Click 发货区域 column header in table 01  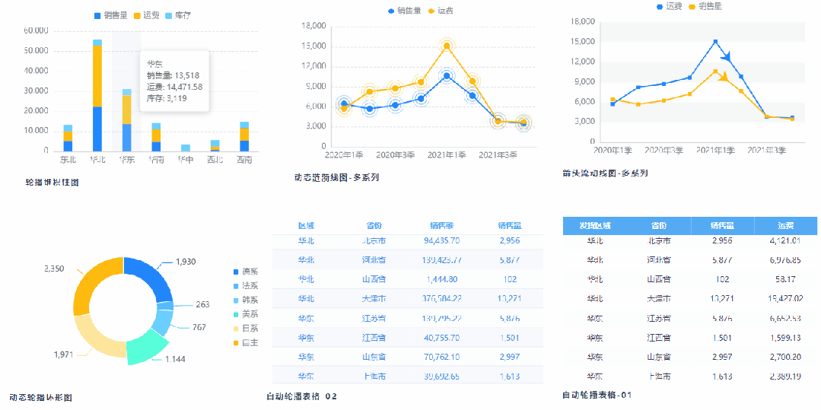coord(595,226)
